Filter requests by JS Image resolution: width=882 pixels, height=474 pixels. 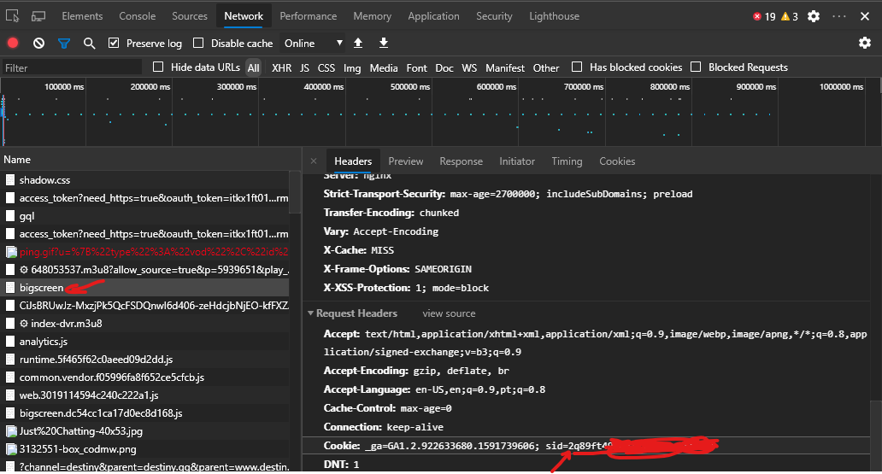(x=304, y=68)
